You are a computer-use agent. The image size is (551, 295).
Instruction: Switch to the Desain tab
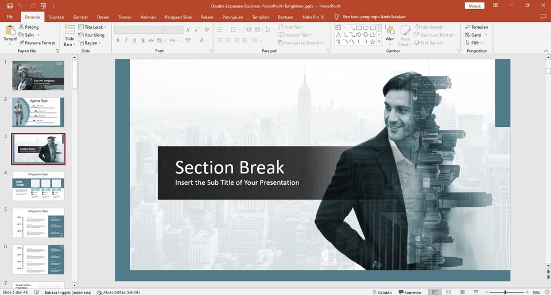coord(103,17)
